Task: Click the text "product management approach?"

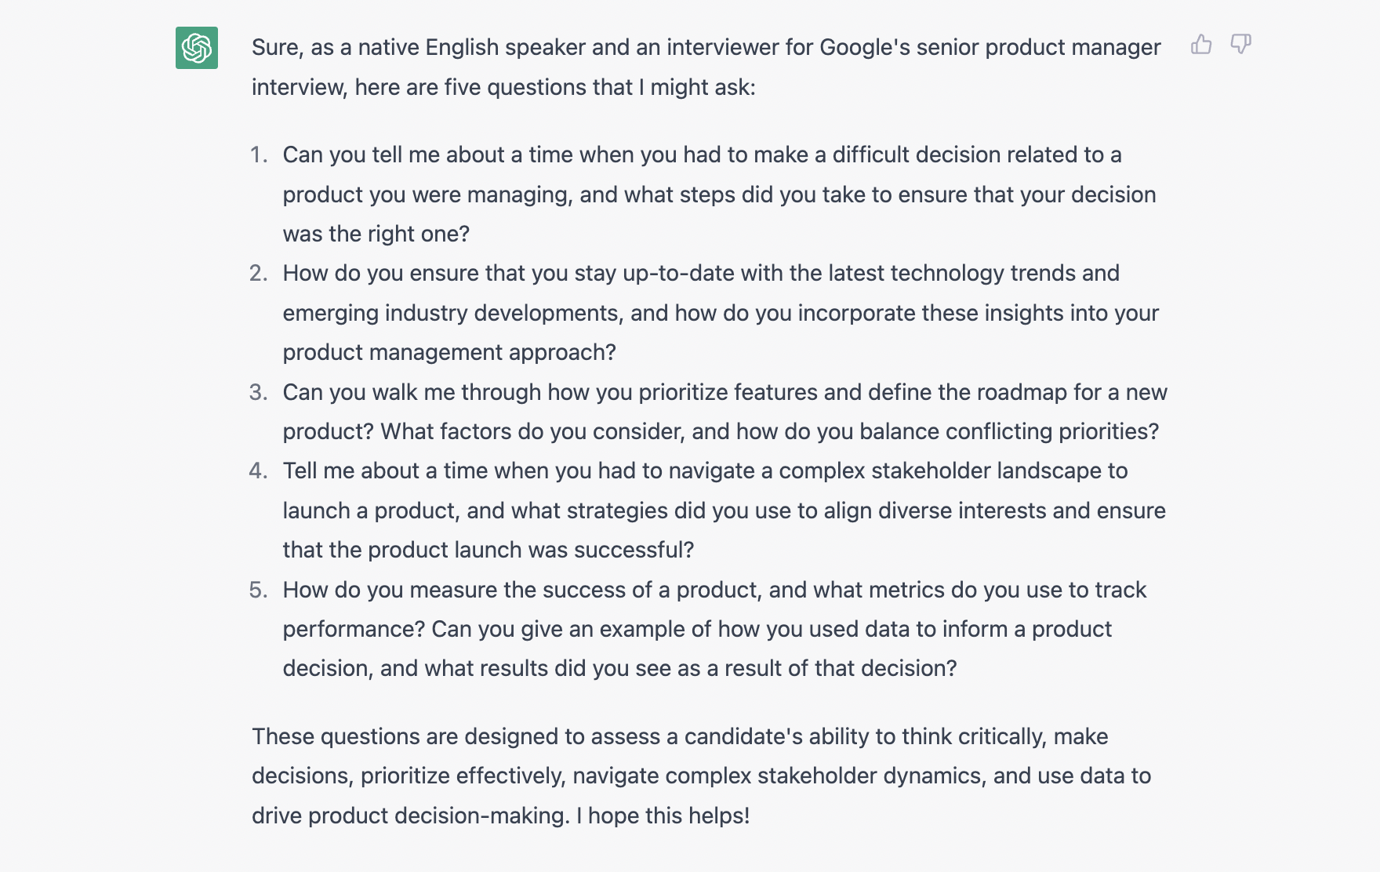Action: (449, 352)
